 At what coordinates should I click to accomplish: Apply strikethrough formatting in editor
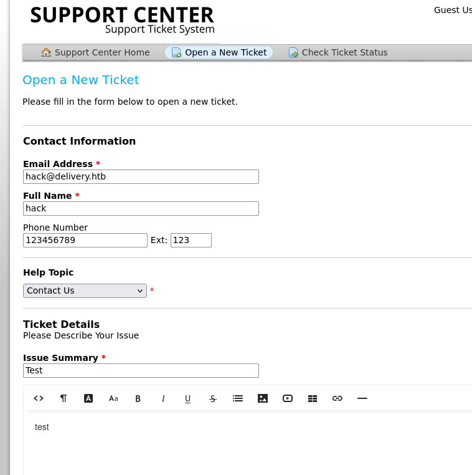point(213,398)
